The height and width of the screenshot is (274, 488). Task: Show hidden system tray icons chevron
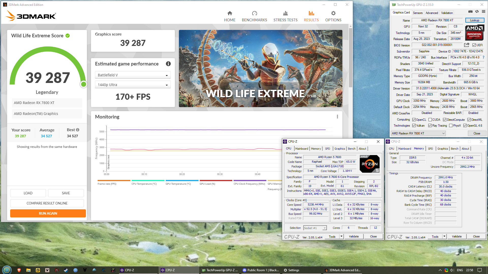[x=440, y=270]
